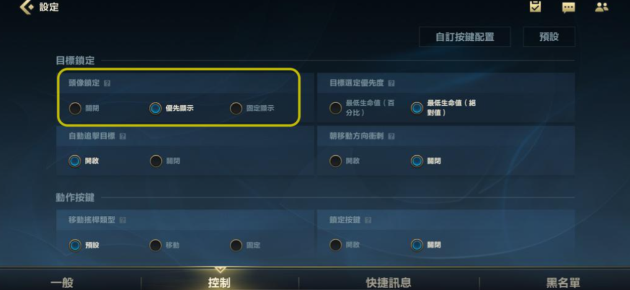The width and height of the screenshot is (630, 290).
Task: Click help icon beside 移動搖桿類型
Action: pos(123,220)
